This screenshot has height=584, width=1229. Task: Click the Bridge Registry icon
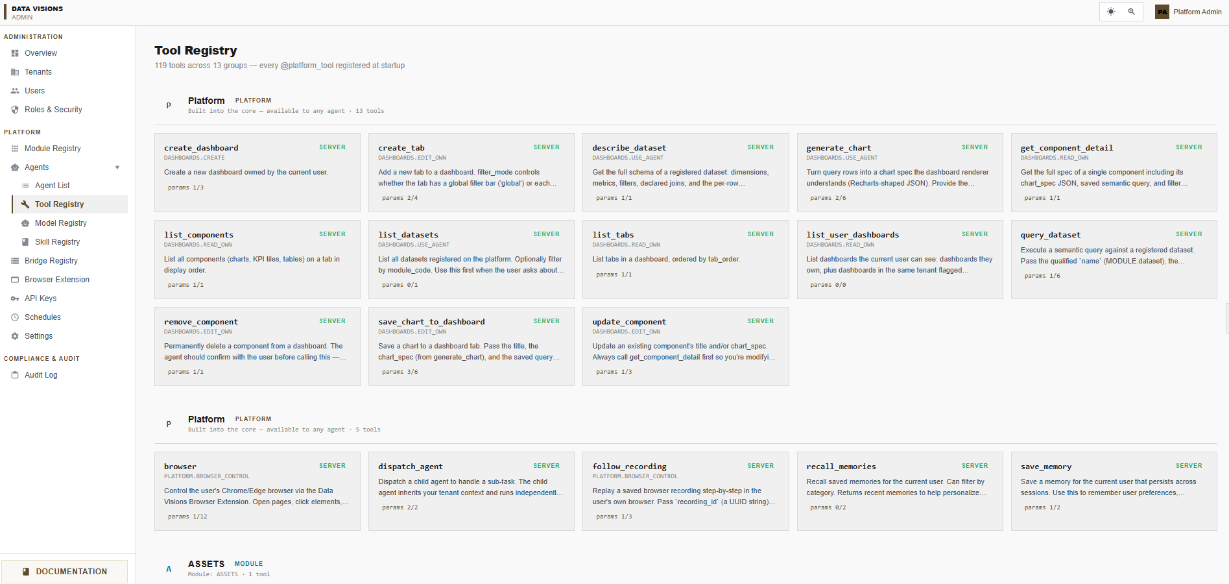[x=15, y=261]
